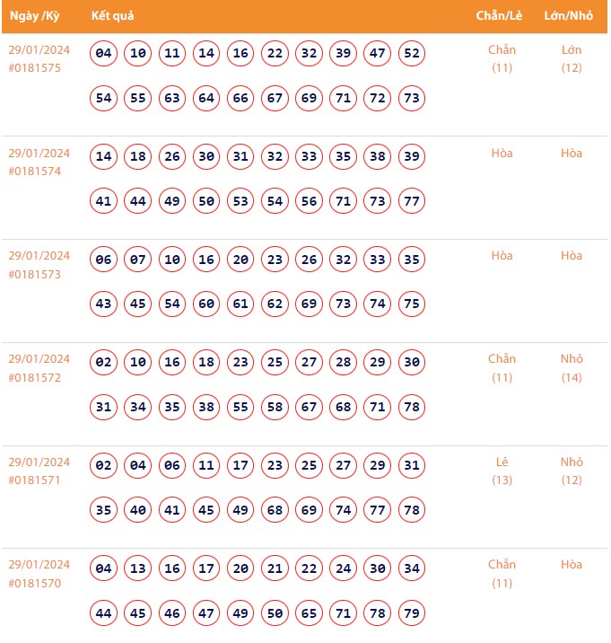Click draw ID #0181575
Viewport: 611px width, 643px height.
point(35,68)
